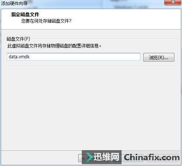The width and height of the screenshot is (182, 166).
Task: Click the red X title bar button
Action: 173,2
